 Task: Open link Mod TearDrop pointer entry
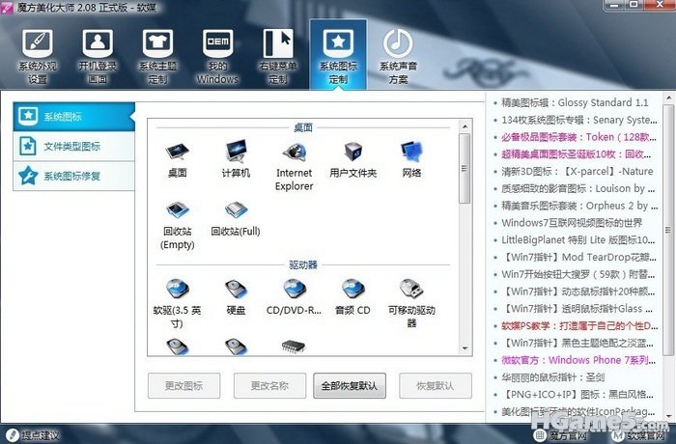[x=579, y=258]
